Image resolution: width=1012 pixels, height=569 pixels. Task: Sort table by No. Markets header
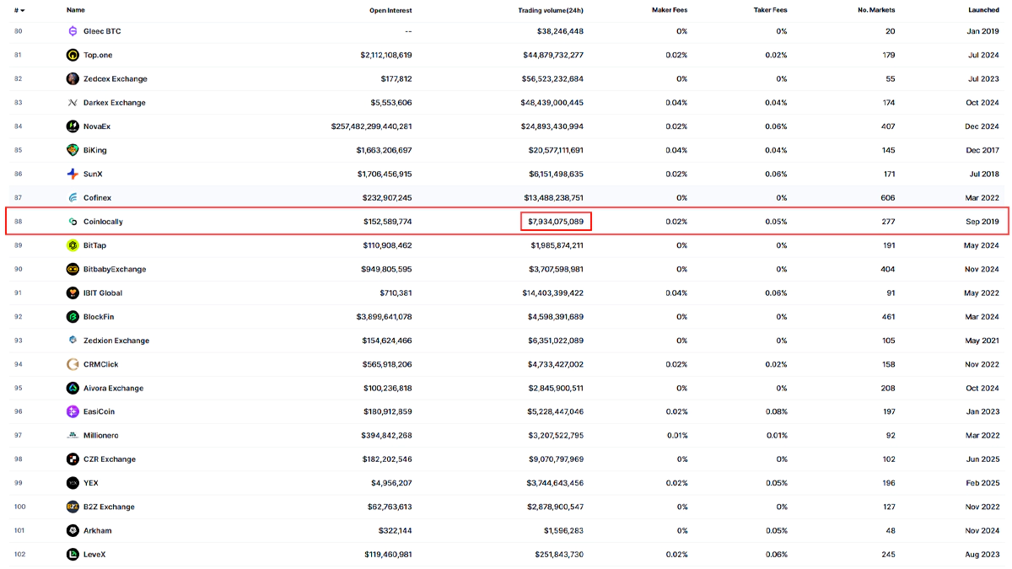coord(875,10)
